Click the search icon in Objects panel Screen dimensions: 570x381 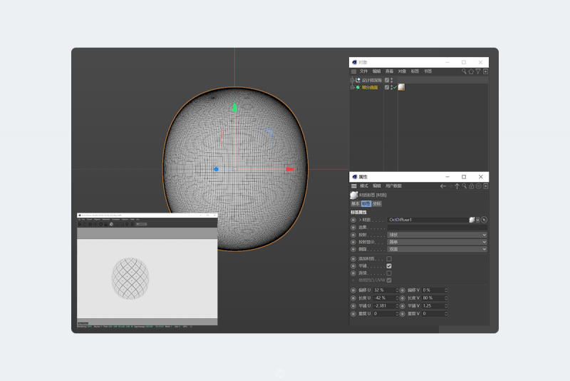[x=463, y=71]
